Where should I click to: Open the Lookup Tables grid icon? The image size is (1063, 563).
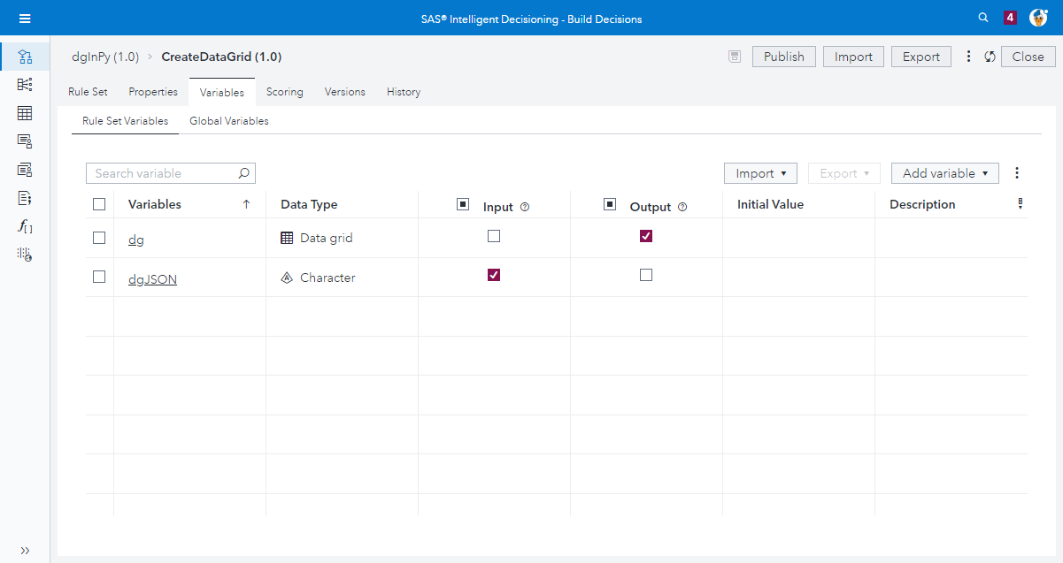[24, 113]
